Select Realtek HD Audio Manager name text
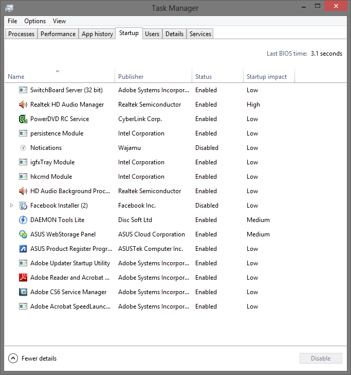The height and width of the screenshot is (375, 351). click(x=67, y=105)
